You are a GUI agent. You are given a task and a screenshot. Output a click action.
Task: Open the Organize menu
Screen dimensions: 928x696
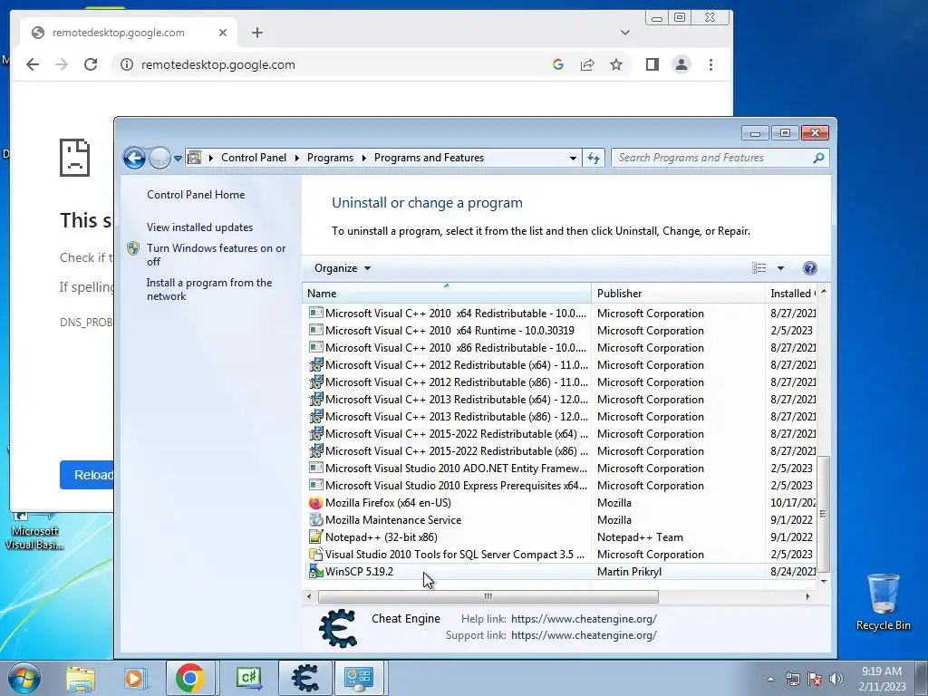342,268
